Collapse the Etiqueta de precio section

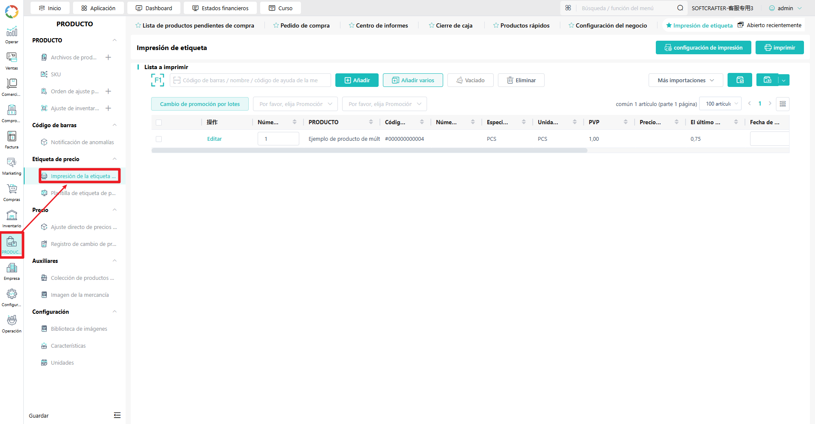coord(114,159)
